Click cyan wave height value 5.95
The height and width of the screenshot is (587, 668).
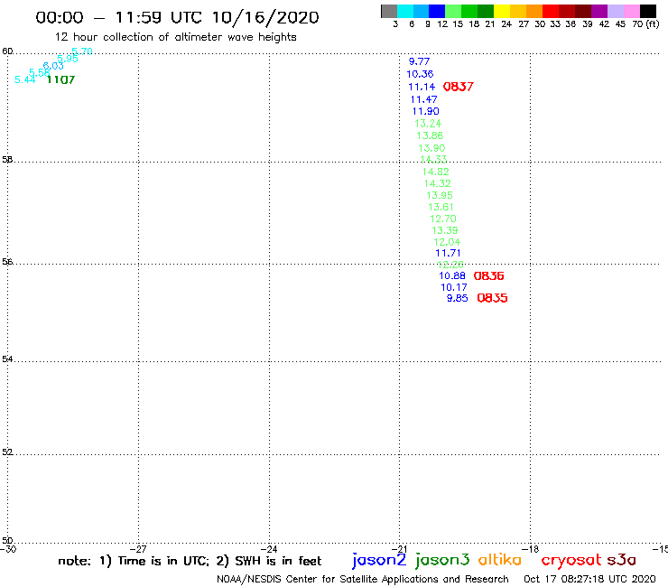tap(68, 59)
